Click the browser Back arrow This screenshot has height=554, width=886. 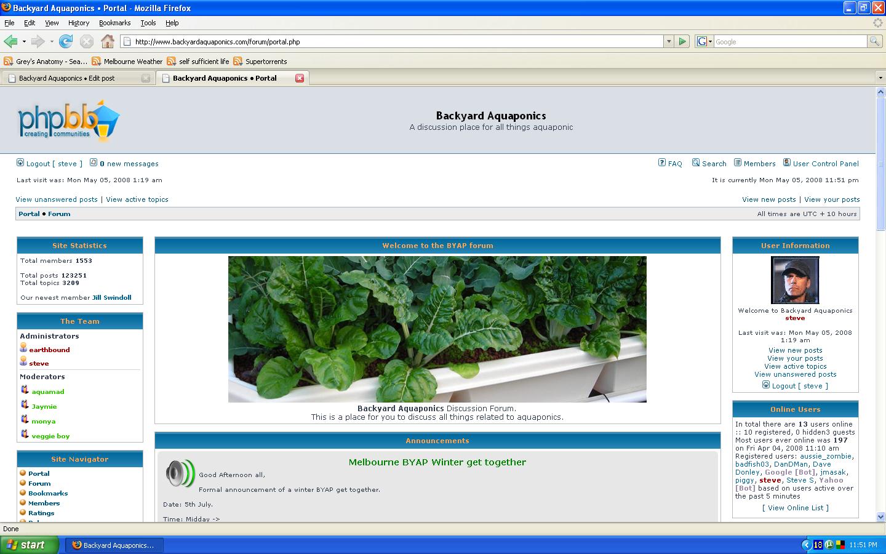(10, 41)
